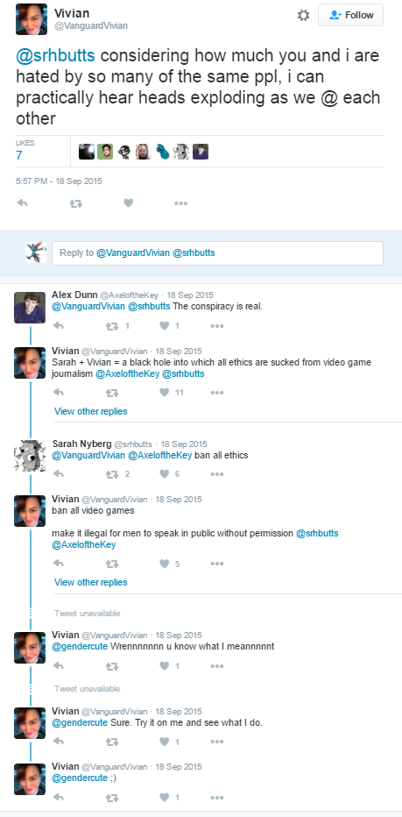Focus the Reply to @VanguardVivian input box
402x817 pixels.
(x=218, y=253)
